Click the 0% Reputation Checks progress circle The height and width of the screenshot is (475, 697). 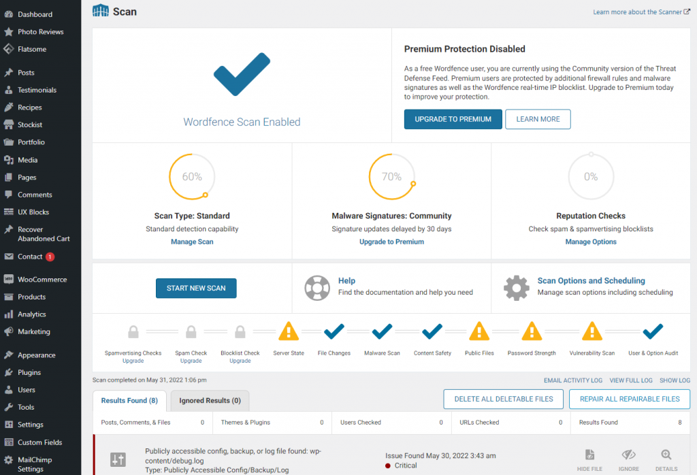(591, 176)
